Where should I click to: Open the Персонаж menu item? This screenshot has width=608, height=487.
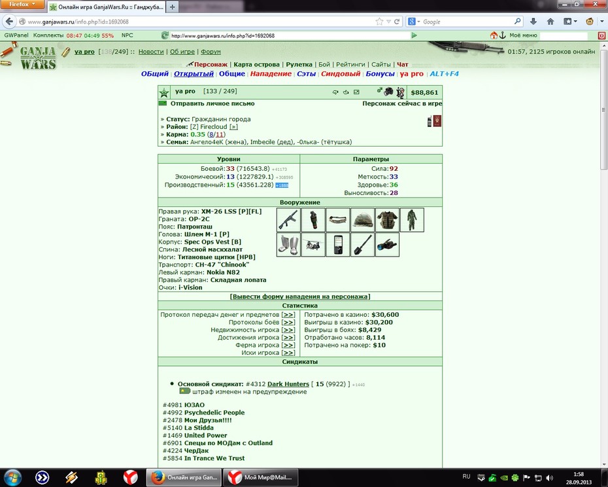211,64
